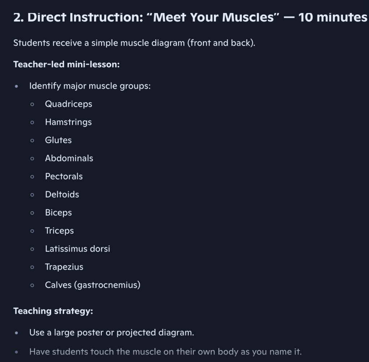Click the "Calves (gastrocnemius)" list item

pyautogui.click(x=93, y=285)
